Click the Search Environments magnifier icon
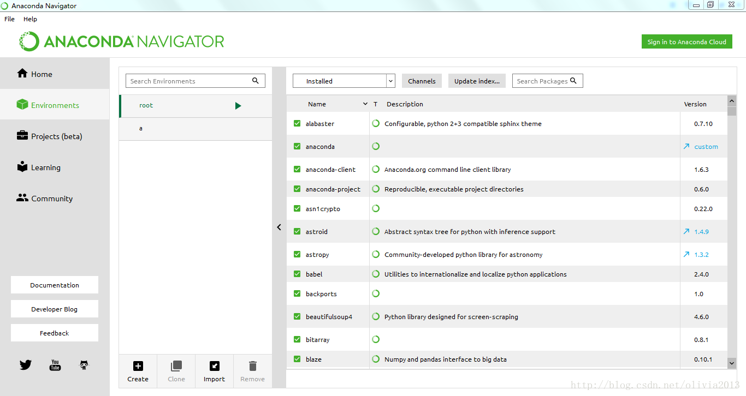 256,81
